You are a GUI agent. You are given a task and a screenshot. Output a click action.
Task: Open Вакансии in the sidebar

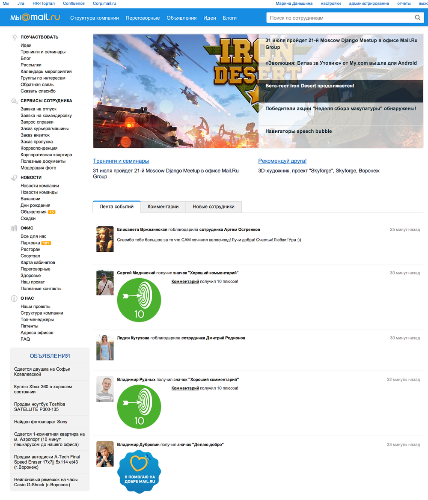click(x=30, y=199)
